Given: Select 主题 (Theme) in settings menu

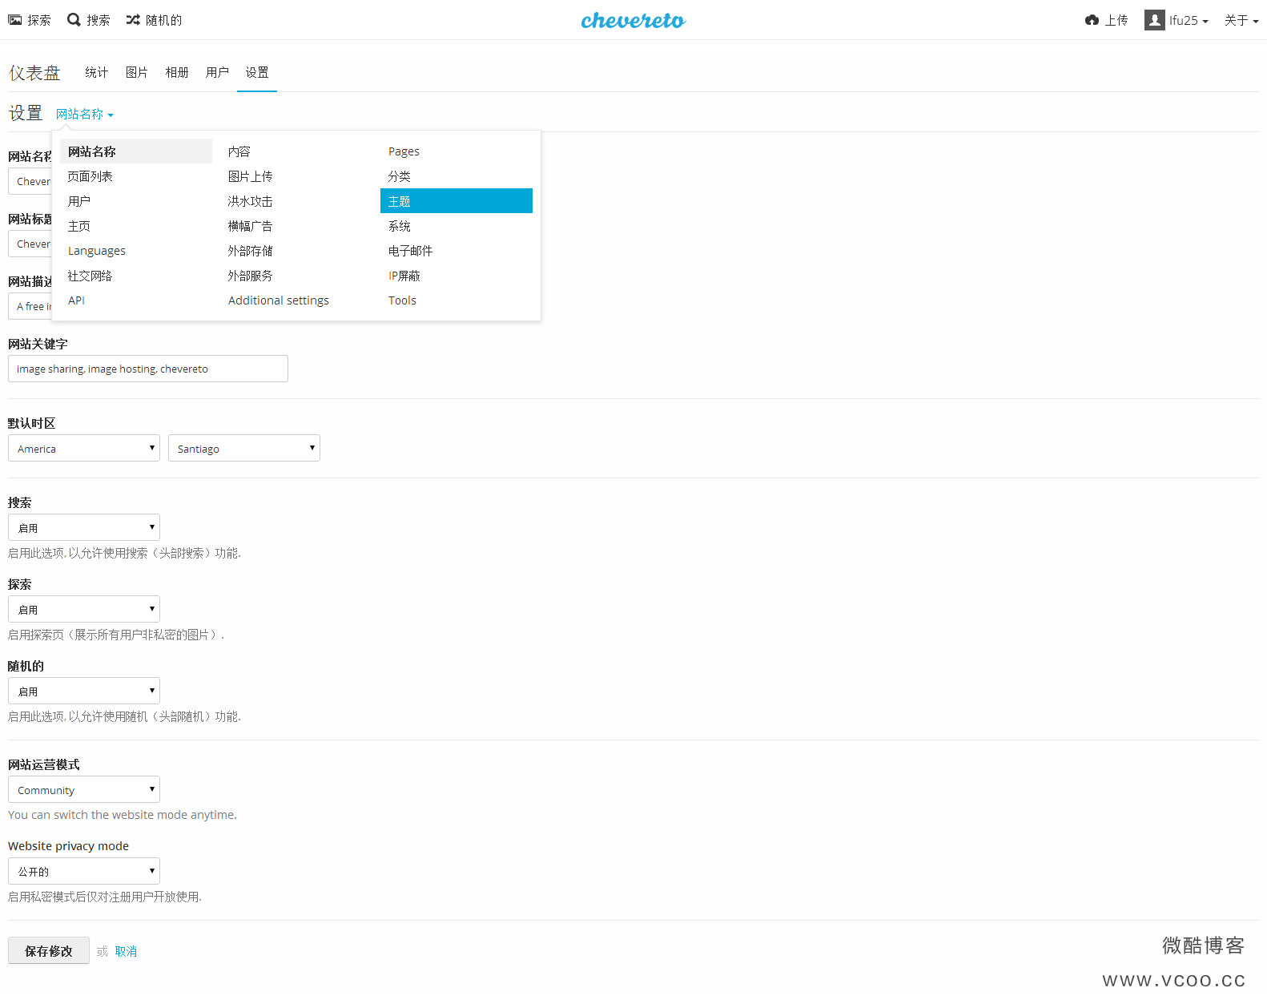Looking at the screenshot, I should tap(456, 201).
